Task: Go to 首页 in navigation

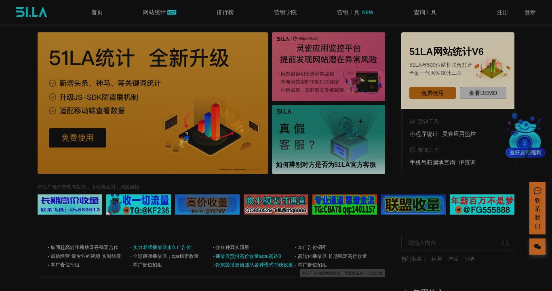Action: point(97,12)
